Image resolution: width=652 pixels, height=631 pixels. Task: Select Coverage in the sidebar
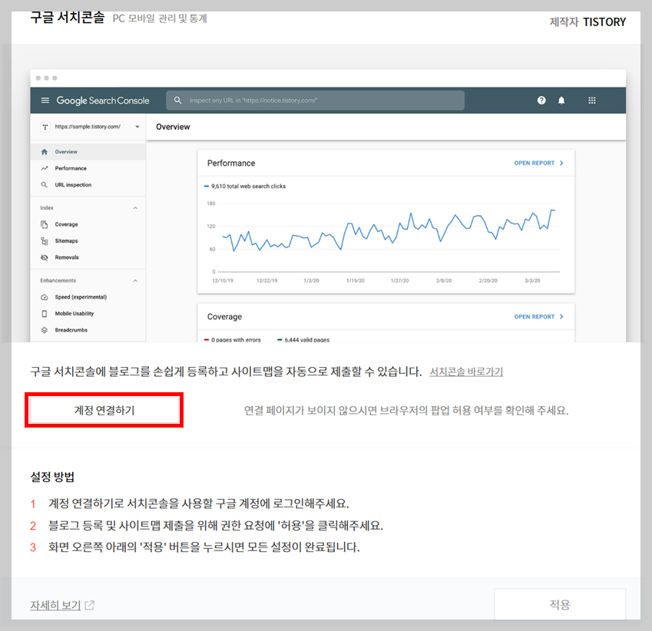[x=67, y=224]
